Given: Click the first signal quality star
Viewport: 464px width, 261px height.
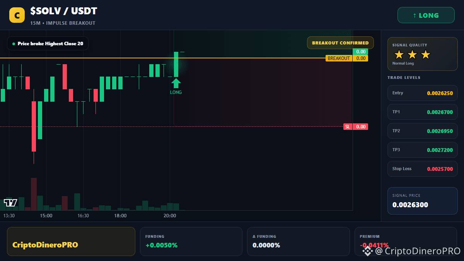Looking at the screenshot, I should tap(399, 55).
